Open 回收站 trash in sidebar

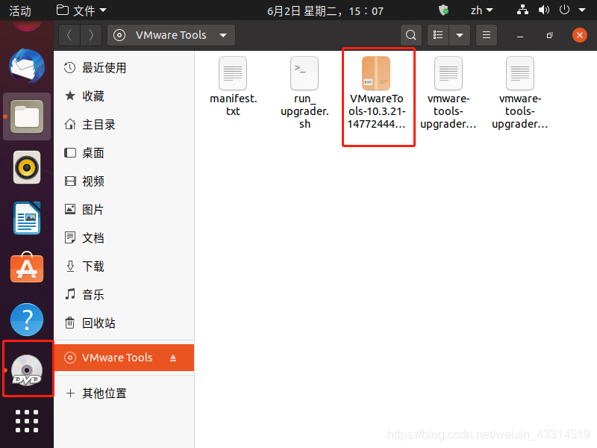pyautogui.click(x=98, y=323)
